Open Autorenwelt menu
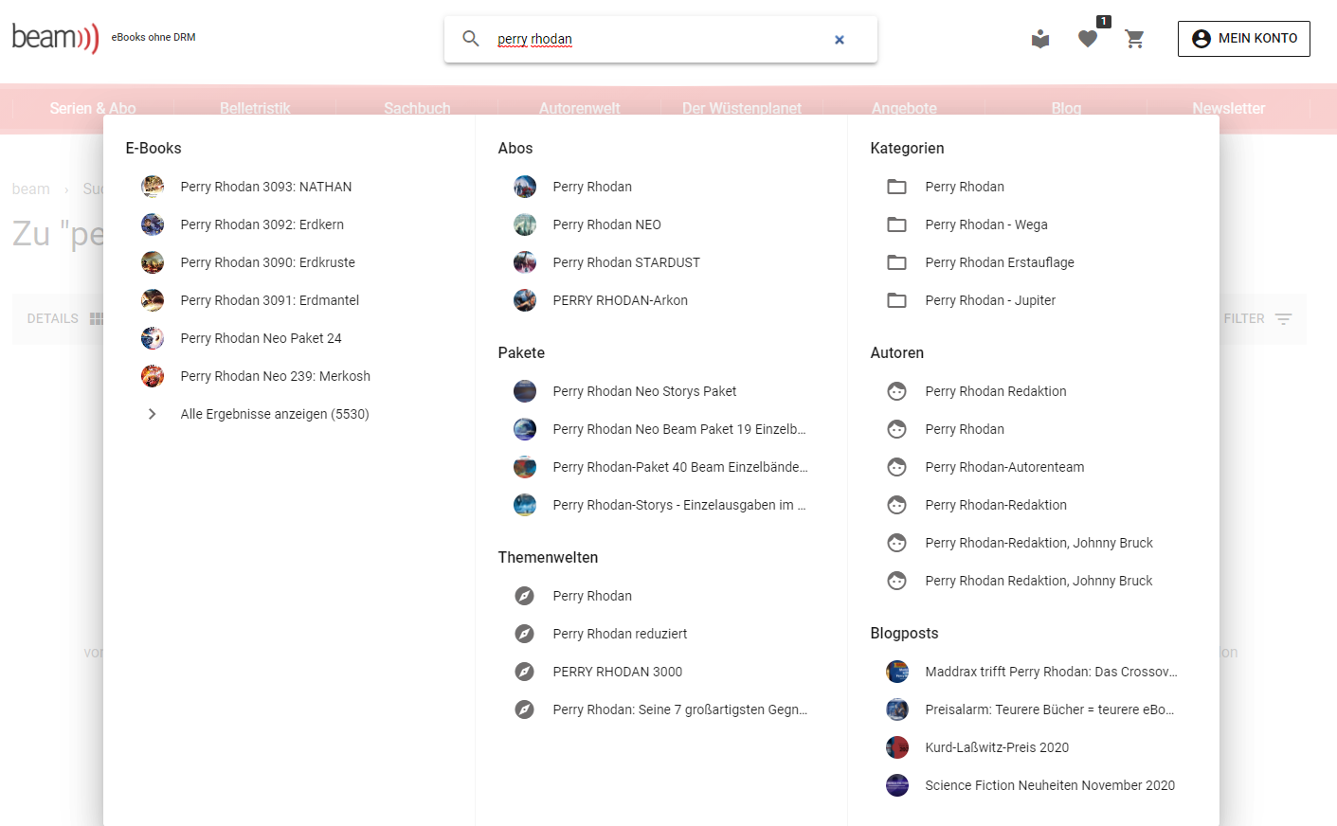 click(x=579, y=108)
